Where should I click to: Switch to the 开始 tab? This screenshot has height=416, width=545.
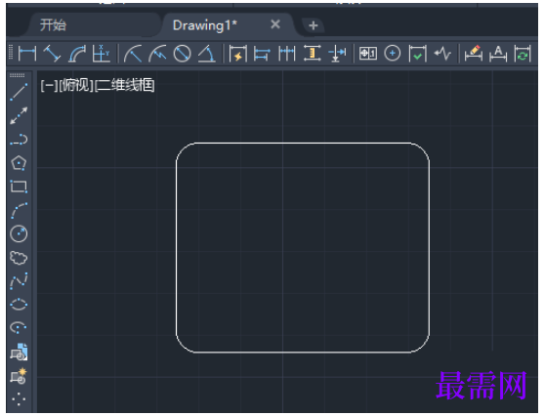pos(53,25)
